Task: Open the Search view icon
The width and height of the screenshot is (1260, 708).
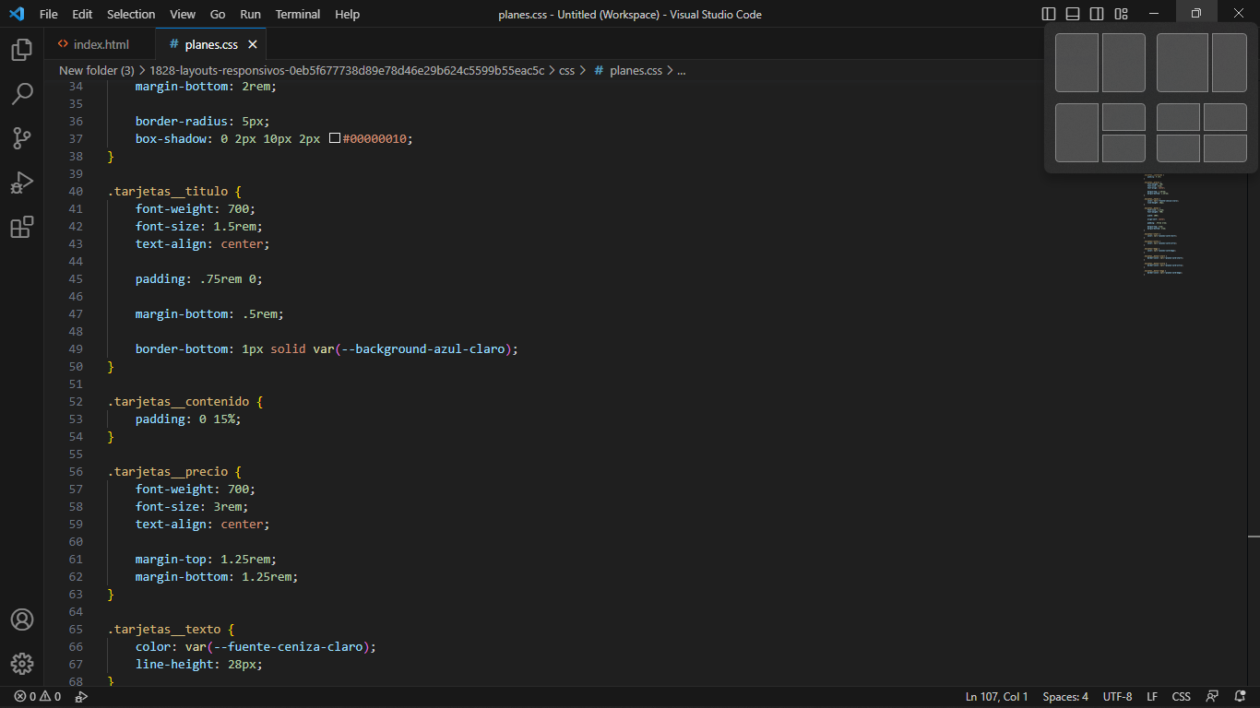Action: (22, 94)
